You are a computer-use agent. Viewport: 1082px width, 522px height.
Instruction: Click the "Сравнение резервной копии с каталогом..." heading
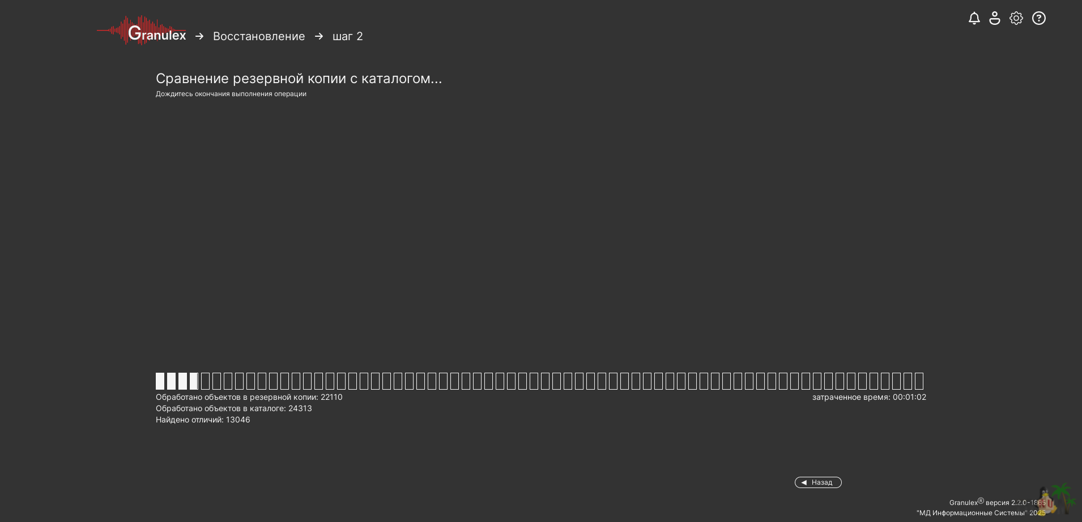(x=299, y=79)
